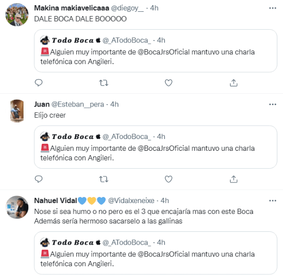Image resolution: width=283 pixels, height=278 pixels.
Task: Like the "DALE BOCA DALE BOOOOO" tweet
Action: pos(168,83)
